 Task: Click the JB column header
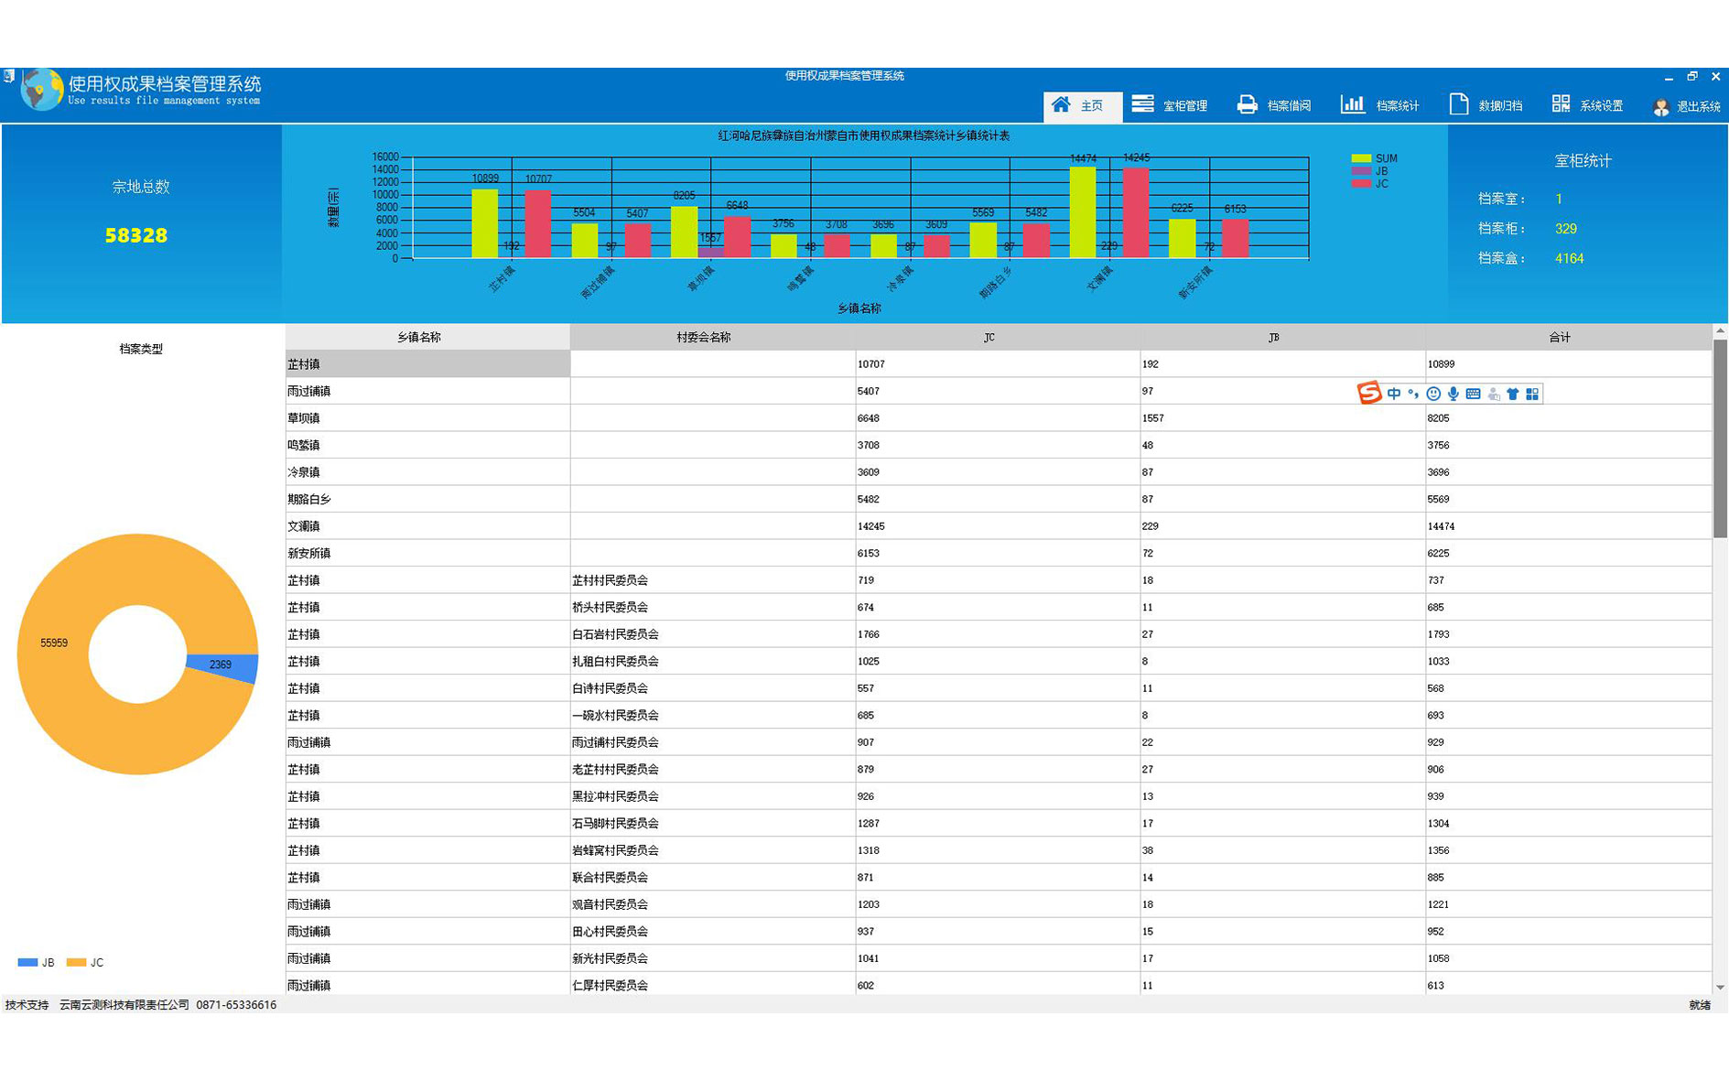coord(1282,337)
